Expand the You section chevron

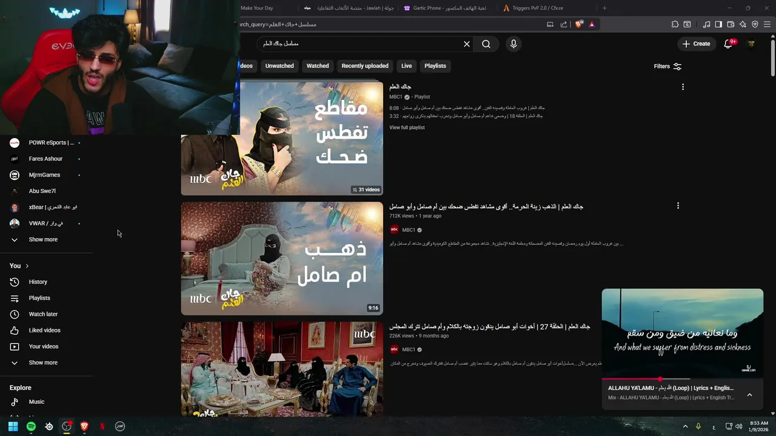(27, 266)
